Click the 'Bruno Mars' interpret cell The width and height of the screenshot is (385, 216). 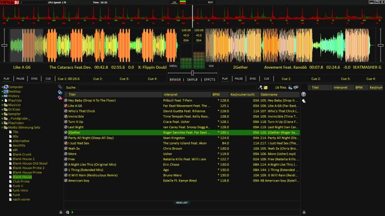[172, 175]
